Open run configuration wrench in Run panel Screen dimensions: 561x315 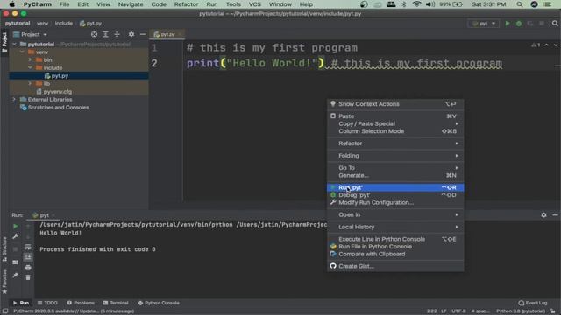(x=16, y=236)
